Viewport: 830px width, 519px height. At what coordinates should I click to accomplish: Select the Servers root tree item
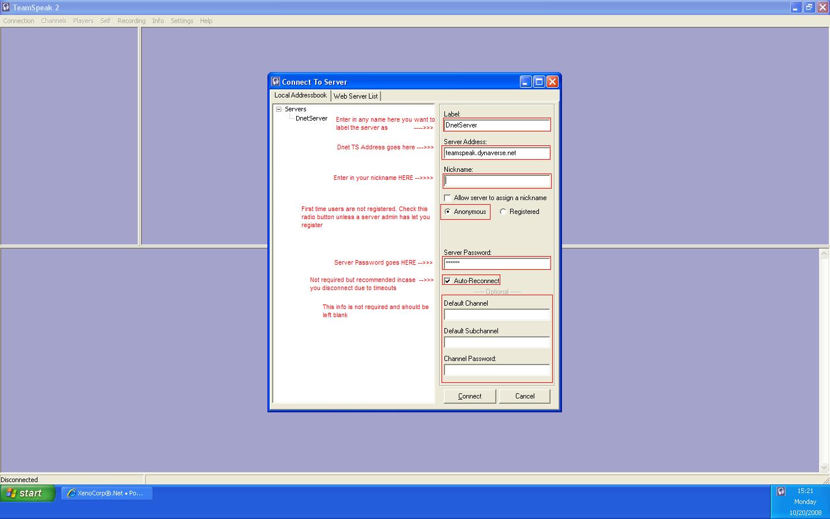(295, 109)
